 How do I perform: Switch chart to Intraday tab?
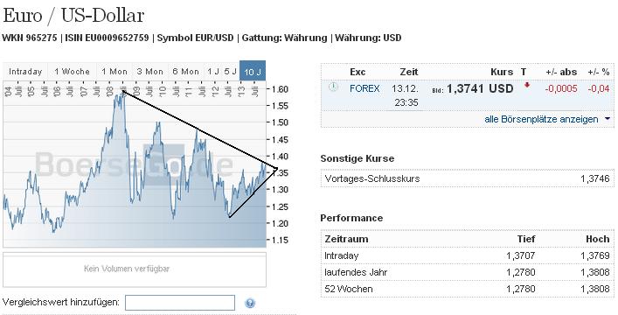[x=25, y=72]
